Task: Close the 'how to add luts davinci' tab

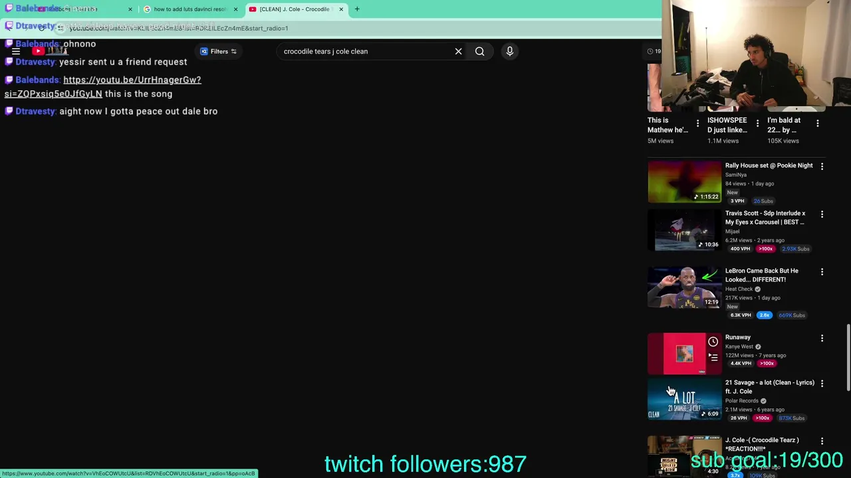Action: (235, 9)
